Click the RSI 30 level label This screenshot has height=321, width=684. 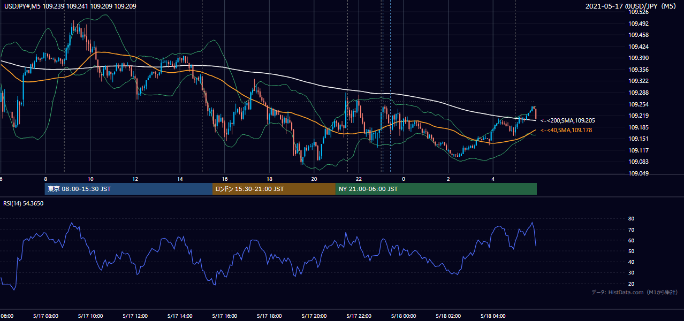[631, 273]
